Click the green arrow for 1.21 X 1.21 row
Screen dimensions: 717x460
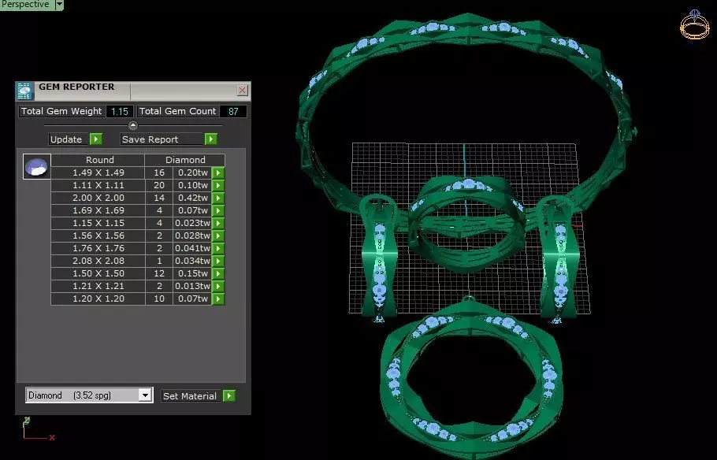click(x=218, y=286)
